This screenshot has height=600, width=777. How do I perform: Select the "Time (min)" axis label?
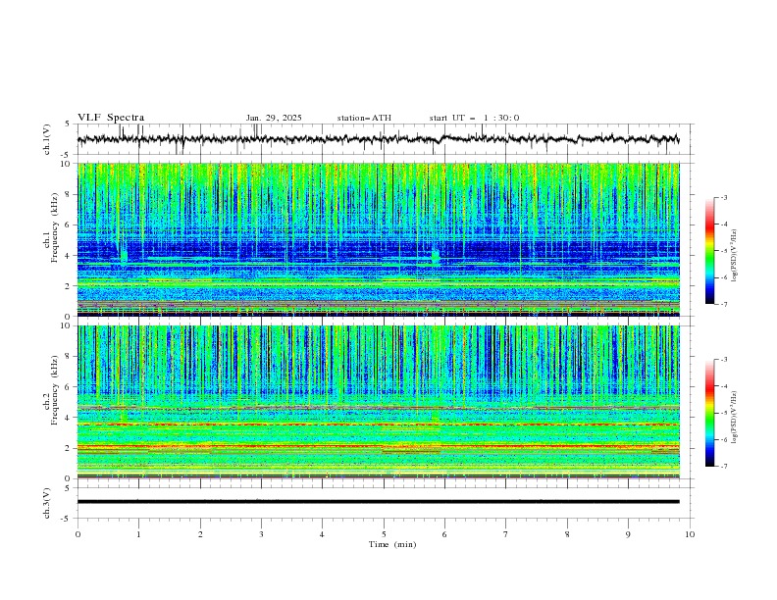pos(392,544)
